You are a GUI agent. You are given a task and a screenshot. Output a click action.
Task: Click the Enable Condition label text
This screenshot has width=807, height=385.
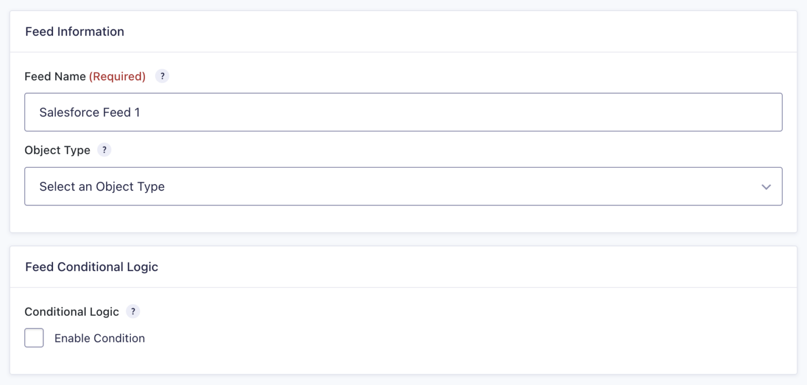99,338
